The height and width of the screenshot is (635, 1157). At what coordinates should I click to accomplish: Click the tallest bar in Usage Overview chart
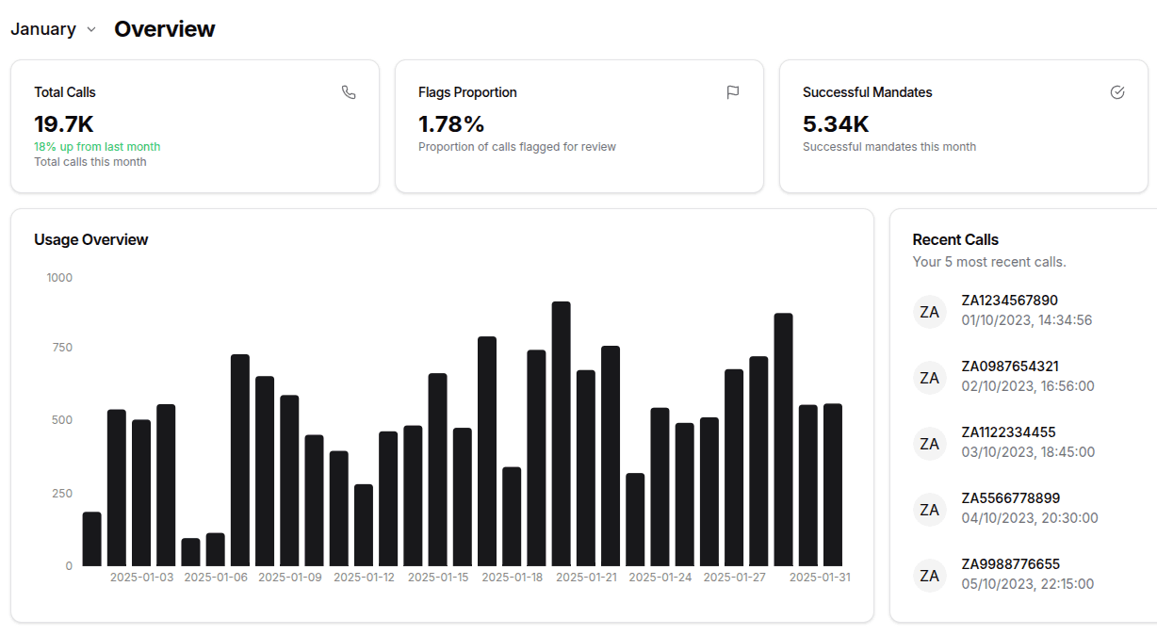[561, 433]
